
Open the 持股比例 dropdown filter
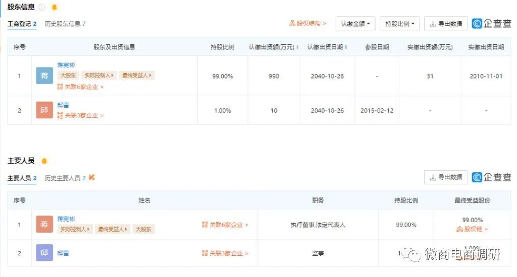click(x=399, y=24)
